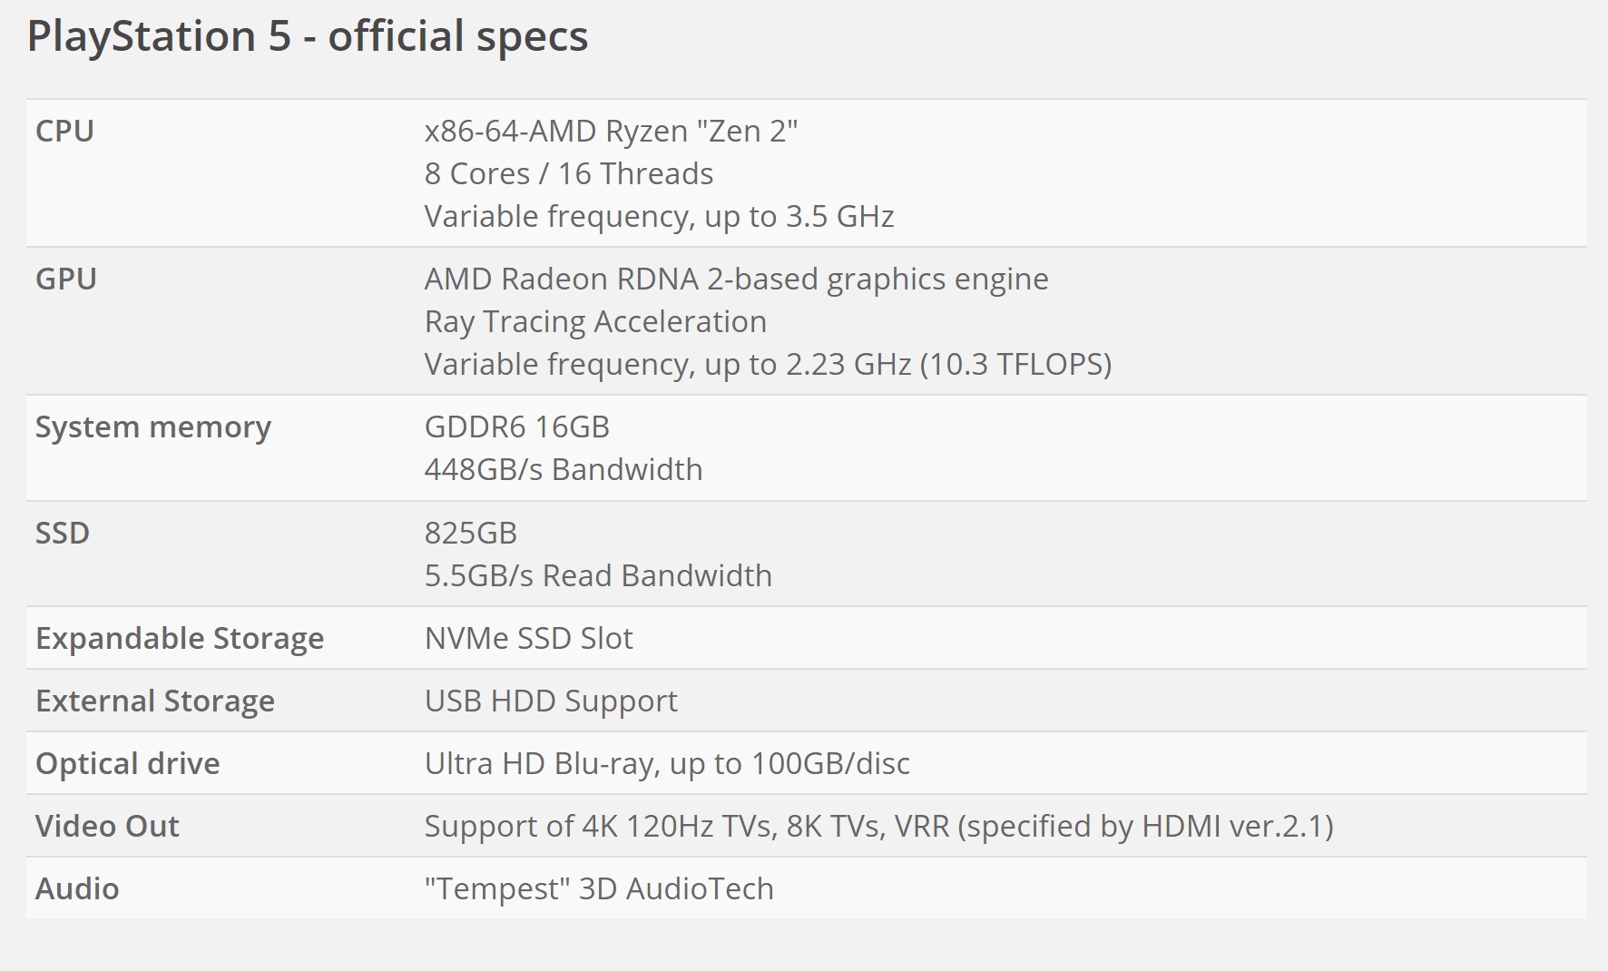Image resolution: width=1608 pixels, height=971 pixels.
Task: Click the External Storage label
Action: 155,701
